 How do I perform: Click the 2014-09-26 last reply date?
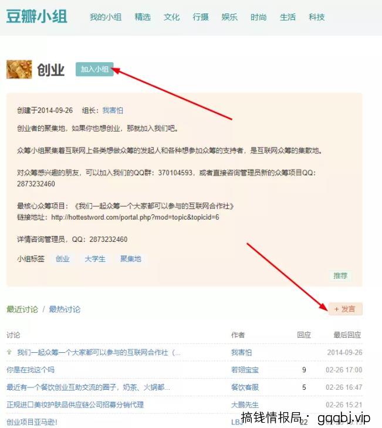tap(344, 352)
